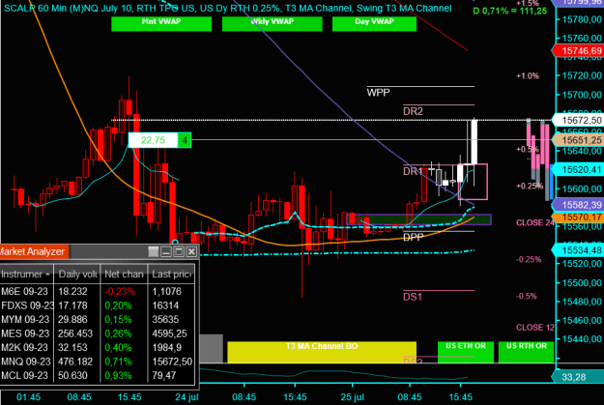Click the 476.182 daily volume cell
The width and height of the screenshot is (604, 405).
(75, 362)
